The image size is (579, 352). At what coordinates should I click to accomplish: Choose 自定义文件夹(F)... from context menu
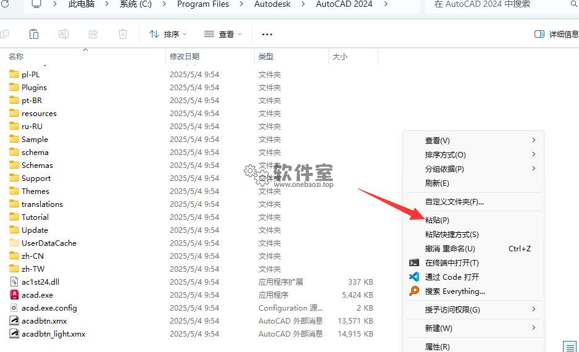[473, 202]
